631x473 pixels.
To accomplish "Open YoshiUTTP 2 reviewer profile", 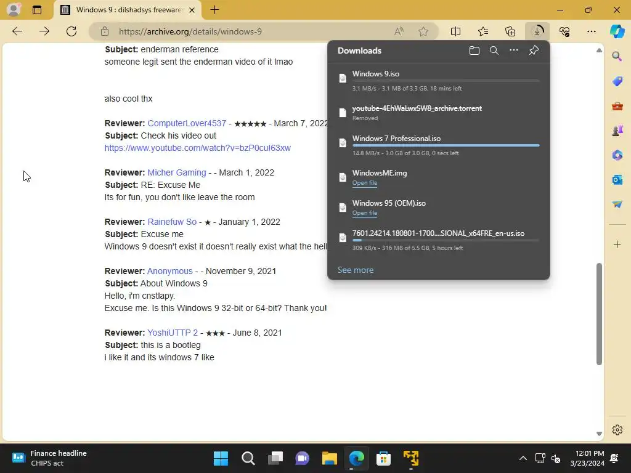I will [x=173, y=333].
